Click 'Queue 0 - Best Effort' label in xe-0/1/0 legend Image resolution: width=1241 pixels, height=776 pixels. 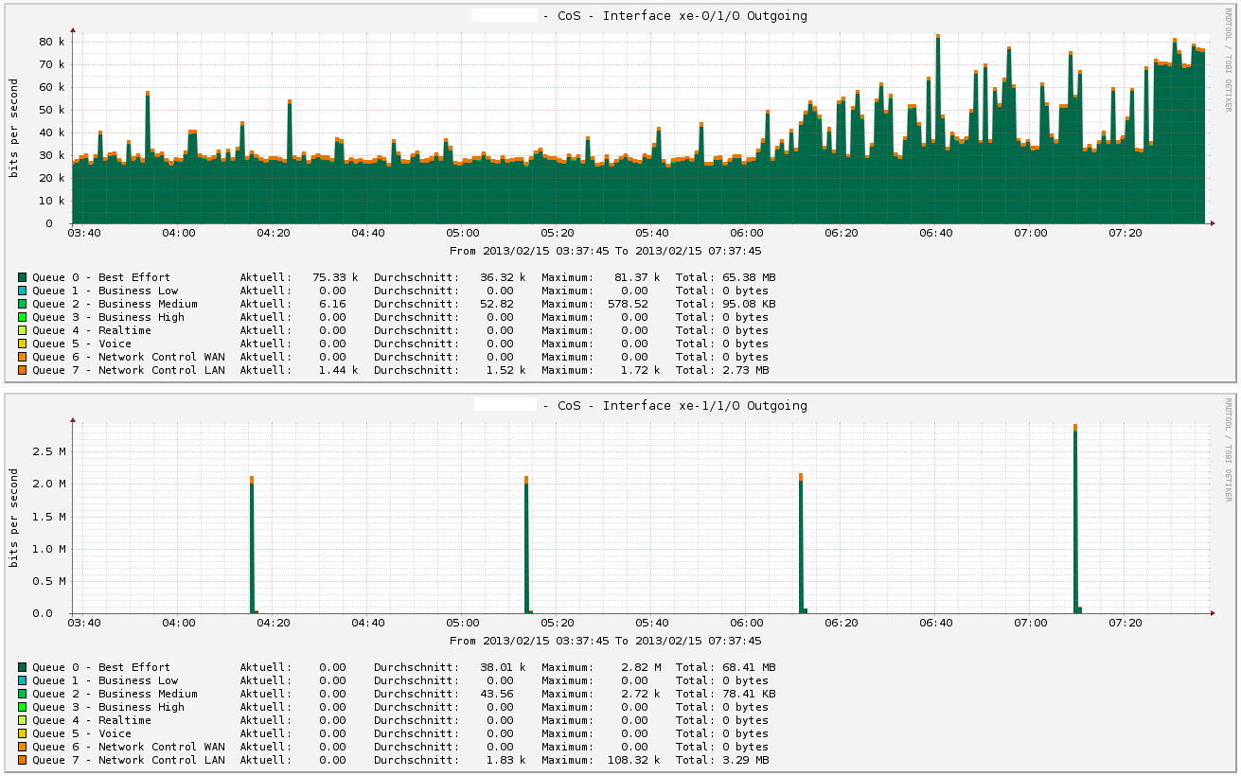[101, 277]
